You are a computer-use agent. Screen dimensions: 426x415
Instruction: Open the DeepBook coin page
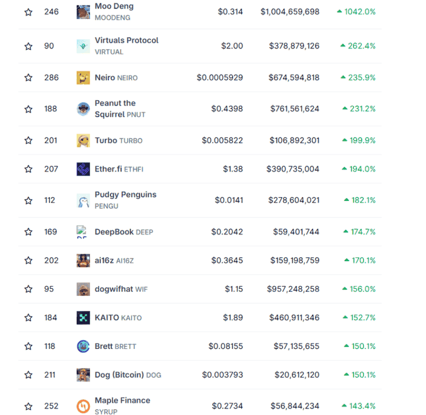coord(114,232)
